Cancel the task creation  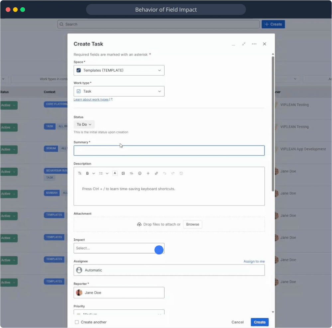coord(237,322)
